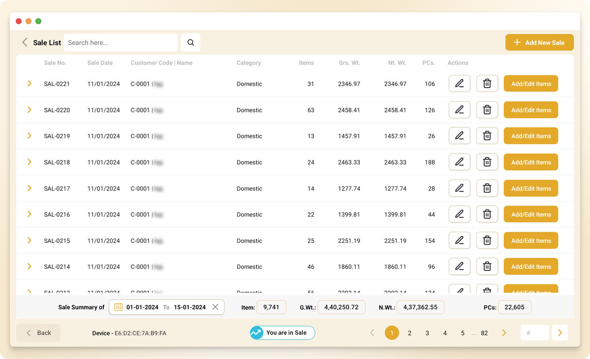Click the You are in Sale status badge

point(282,333)
